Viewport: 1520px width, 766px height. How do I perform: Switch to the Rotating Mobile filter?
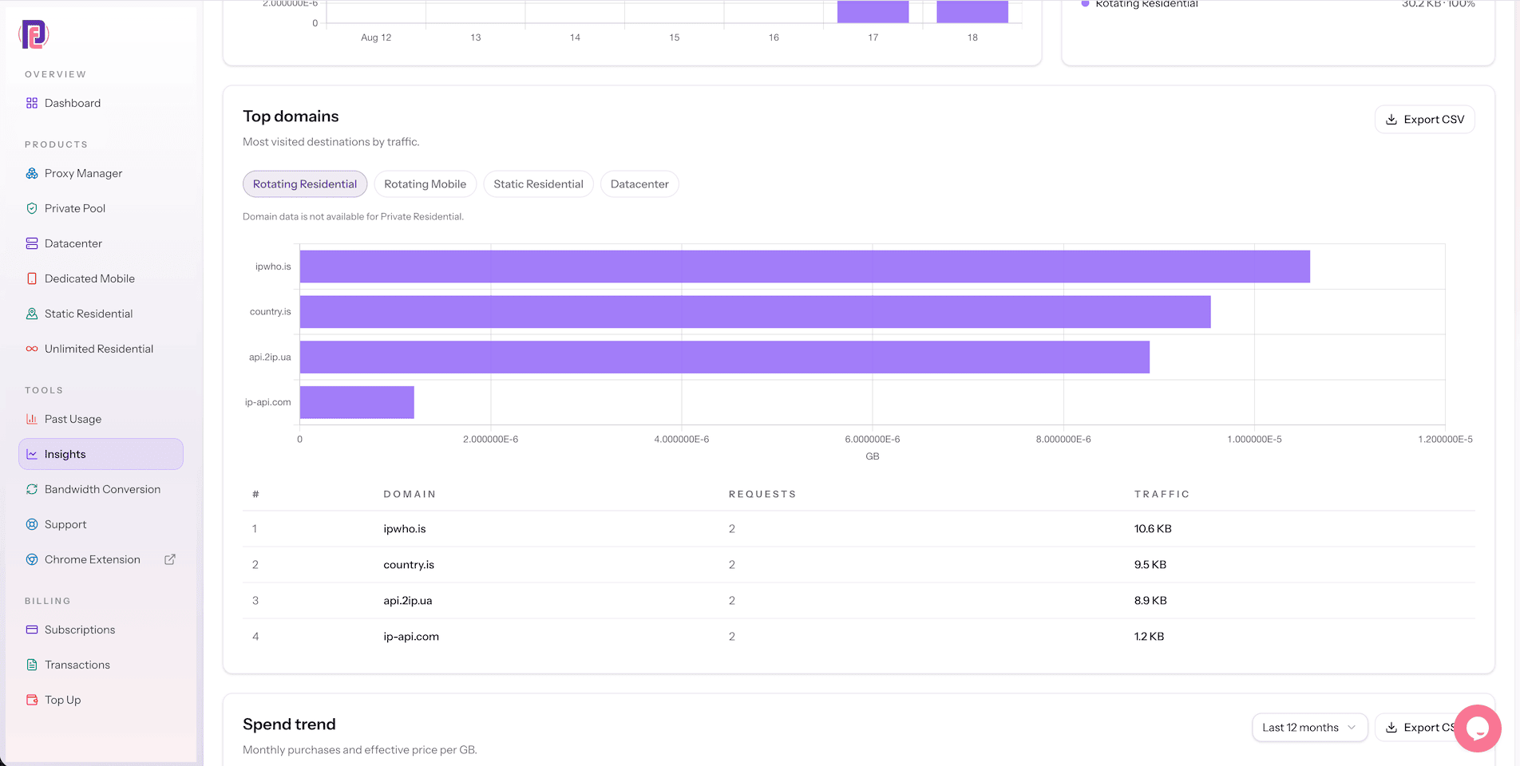[x=425, y=184]
